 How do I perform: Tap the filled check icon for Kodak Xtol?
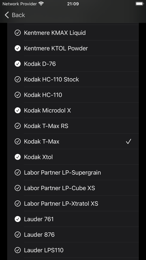point(18,157)
